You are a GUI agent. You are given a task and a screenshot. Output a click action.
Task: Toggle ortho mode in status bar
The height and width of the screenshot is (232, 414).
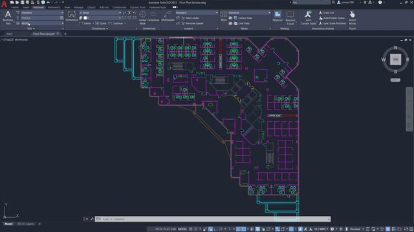coord(215,229)
